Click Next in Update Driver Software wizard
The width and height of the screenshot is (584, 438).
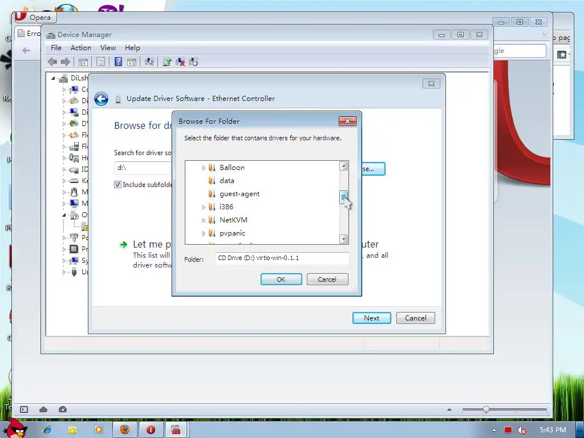tap(372, 318)
